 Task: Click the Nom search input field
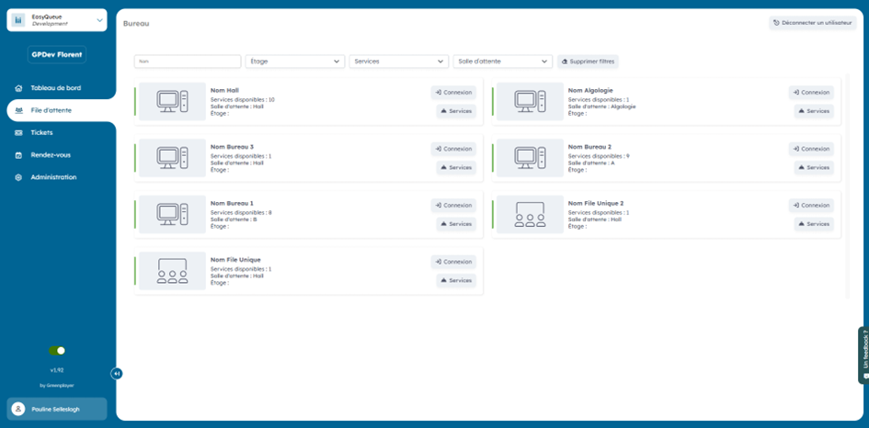point(187,62)
